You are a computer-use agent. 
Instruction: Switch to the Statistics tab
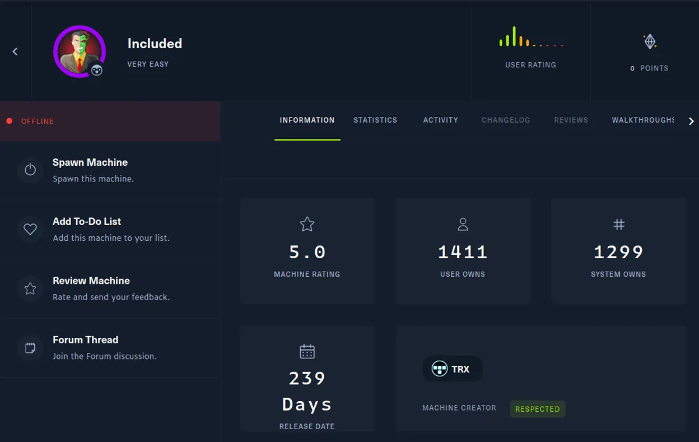pyautogui.click(x=375, y=120)
